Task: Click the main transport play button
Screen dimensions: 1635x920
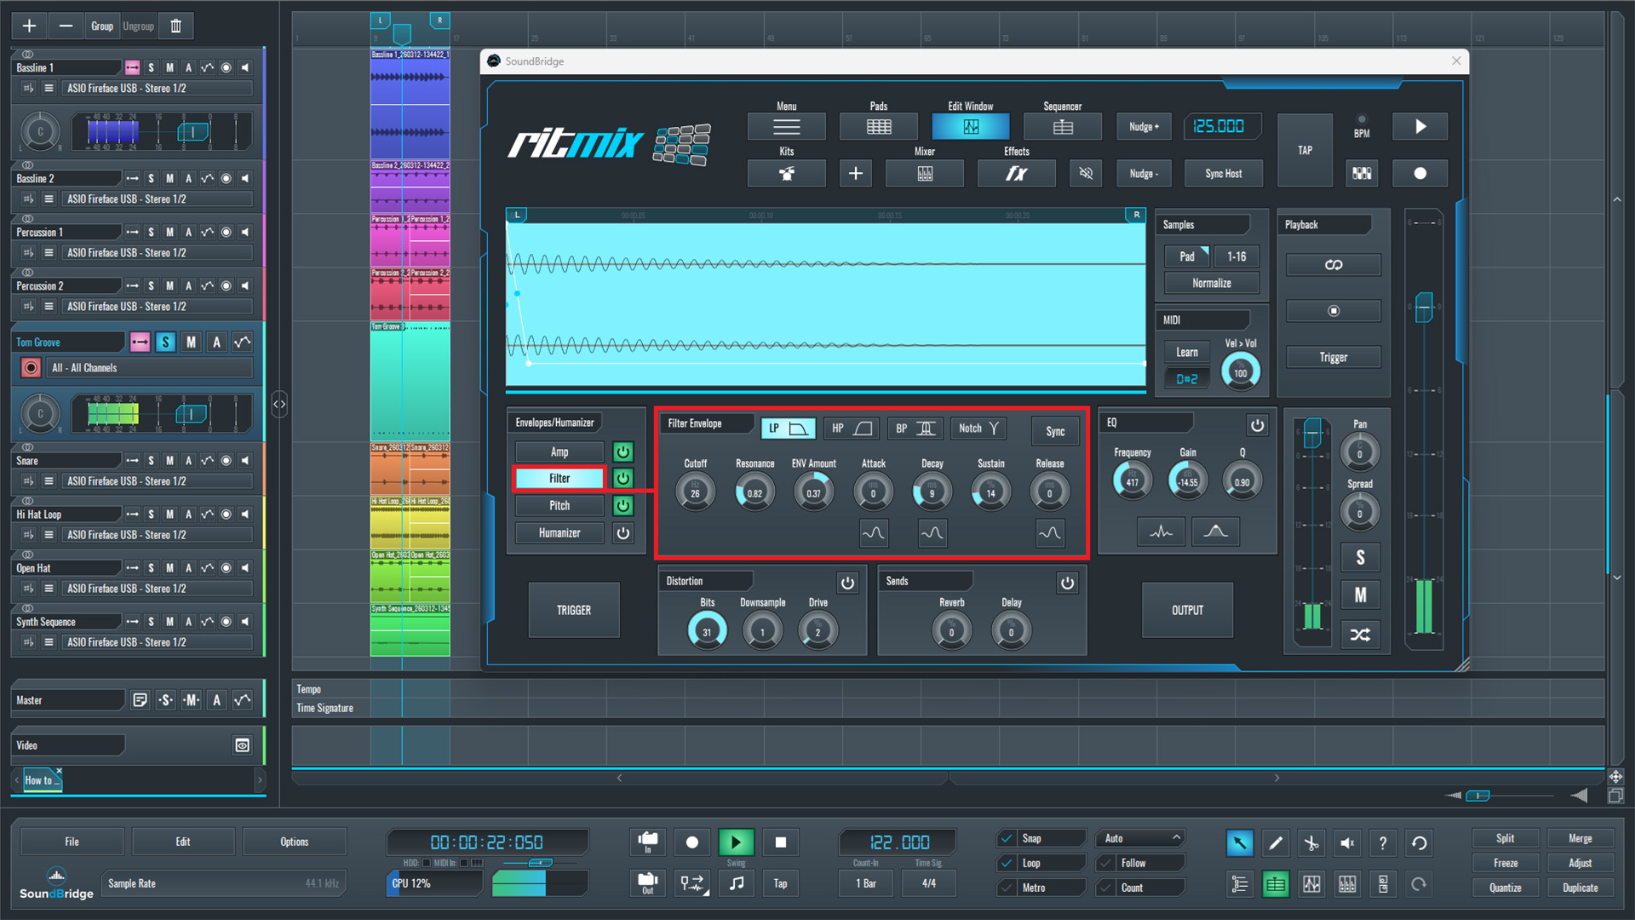Action: 736,842
